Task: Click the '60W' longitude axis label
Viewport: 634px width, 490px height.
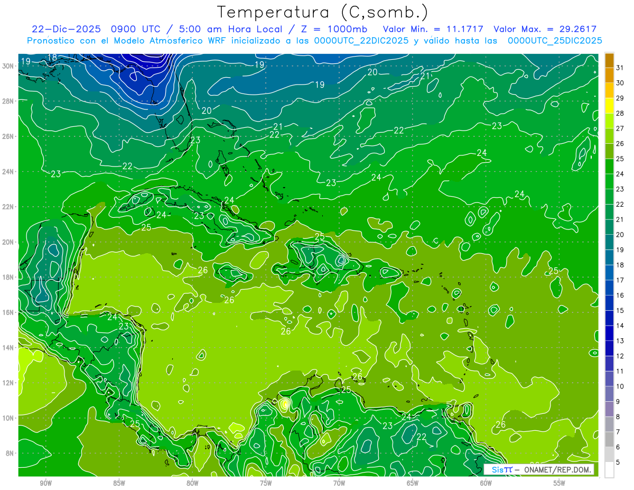Action: pyautogui.click(x=486, y=483)
